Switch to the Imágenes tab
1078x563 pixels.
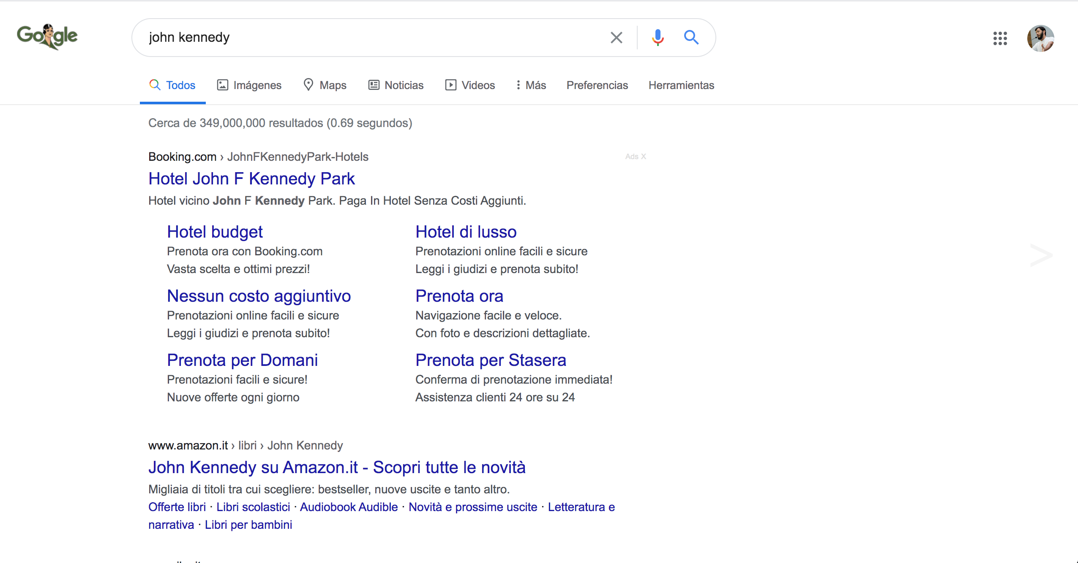249,85
